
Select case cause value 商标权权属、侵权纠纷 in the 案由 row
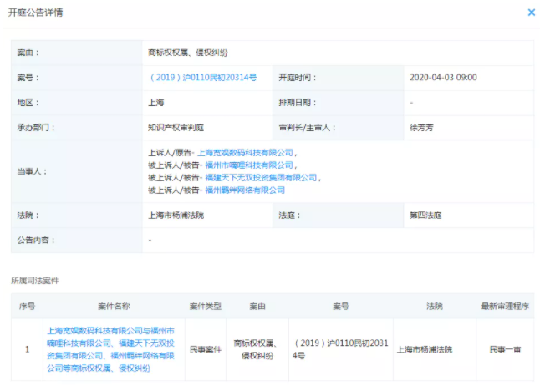coord(188,53)
